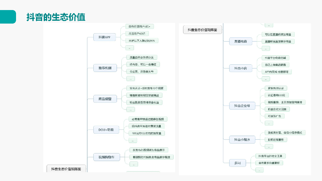Select the 私信自定义回复 node
Image resolution: width=322 pixels, height=181 pixels.
pyautogui.click(x=277, y=109)
